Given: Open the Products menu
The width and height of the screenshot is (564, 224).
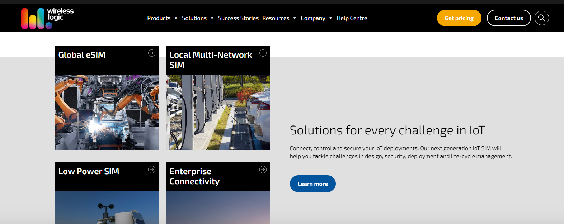Looking at the screenshot, I should tap(159, 18).
